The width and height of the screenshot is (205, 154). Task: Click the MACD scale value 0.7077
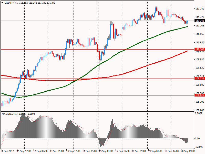coord(199,113)
